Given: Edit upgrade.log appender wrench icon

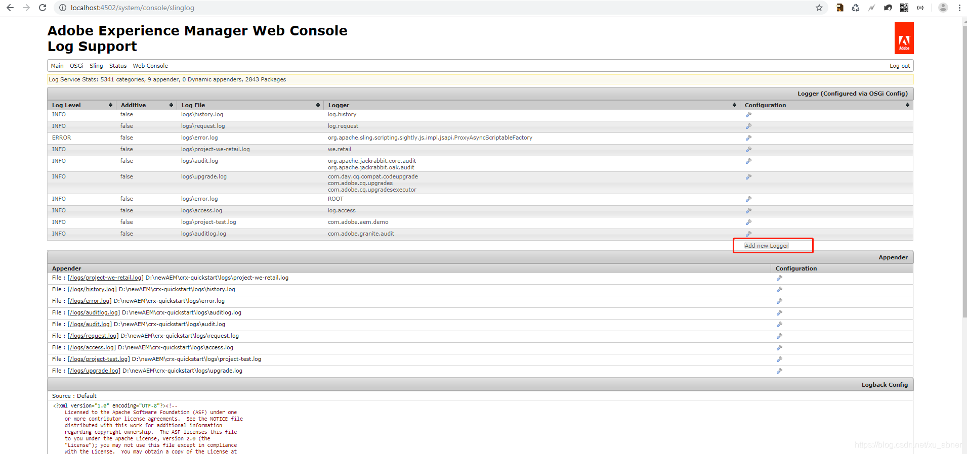Looking at the screenshot, I should [779, 371].
